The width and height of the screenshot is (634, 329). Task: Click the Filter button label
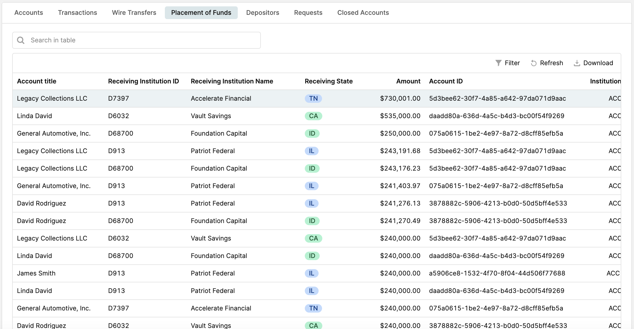pos(512,63)
